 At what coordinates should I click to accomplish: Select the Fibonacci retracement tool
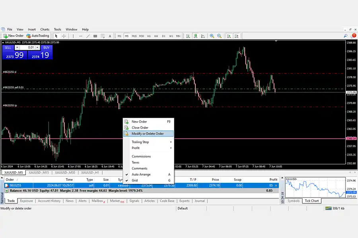(103, 36)
